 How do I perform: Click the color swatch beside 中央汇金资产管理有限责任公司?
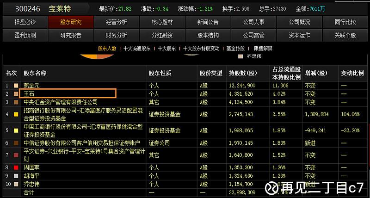[16, 102]
